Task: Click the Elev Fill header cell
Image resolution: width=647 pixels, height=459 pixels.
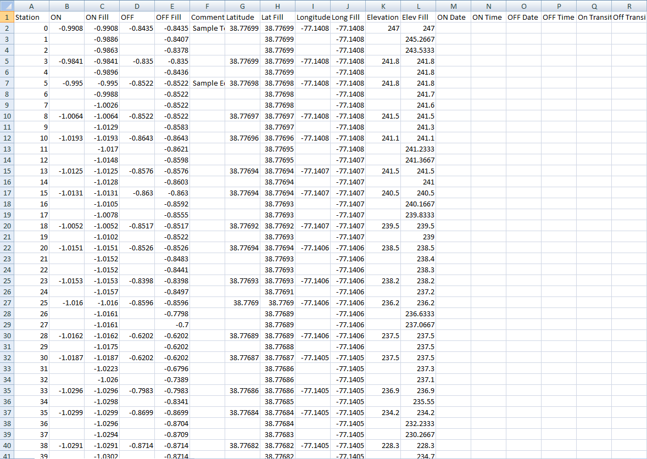Action: pos(418,17)
